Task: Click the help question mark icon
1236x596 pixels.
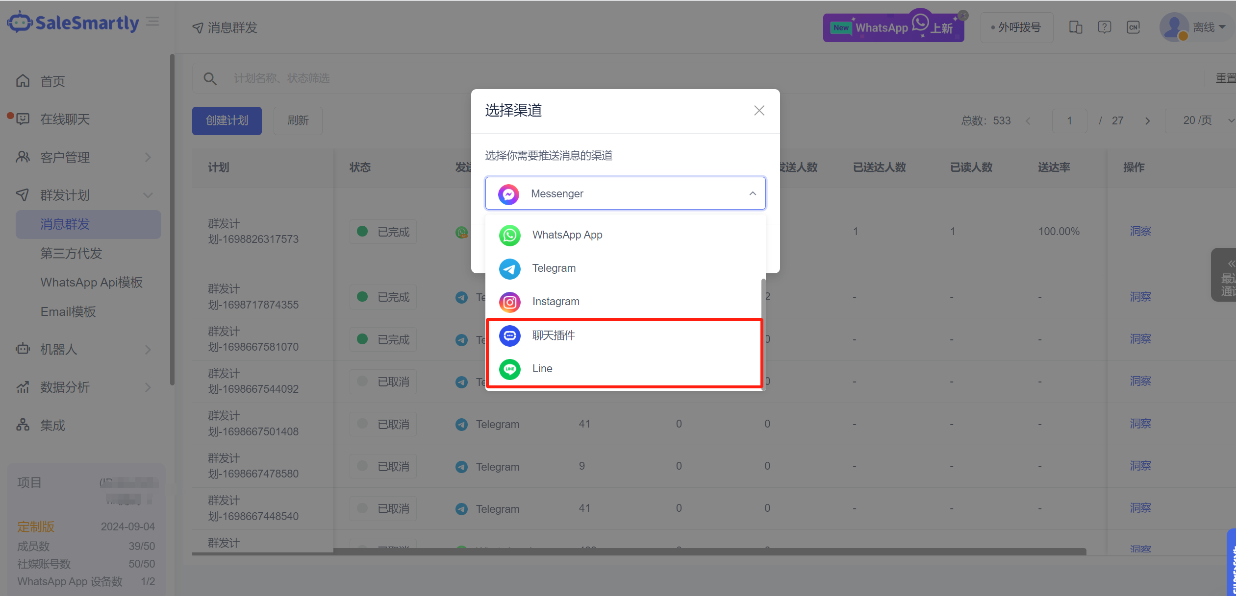Action: click(1104, 27)
